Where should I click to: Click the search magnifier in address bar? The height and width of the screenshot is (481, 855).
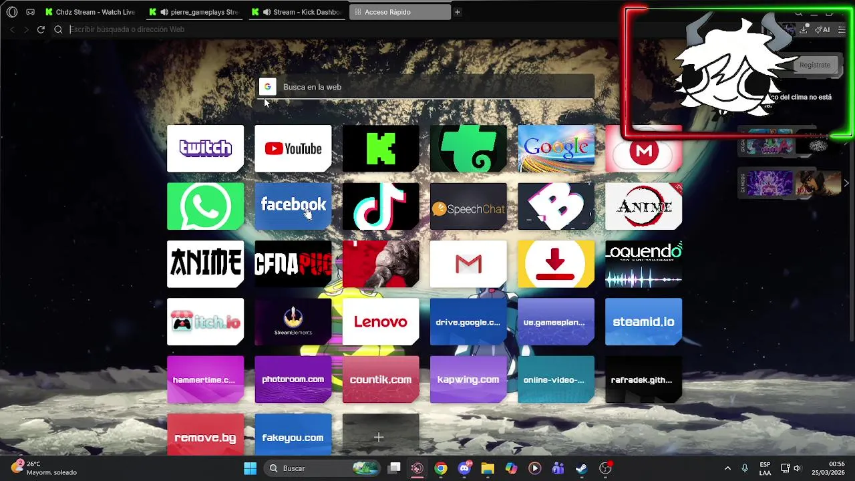click(x=58, y=29)
